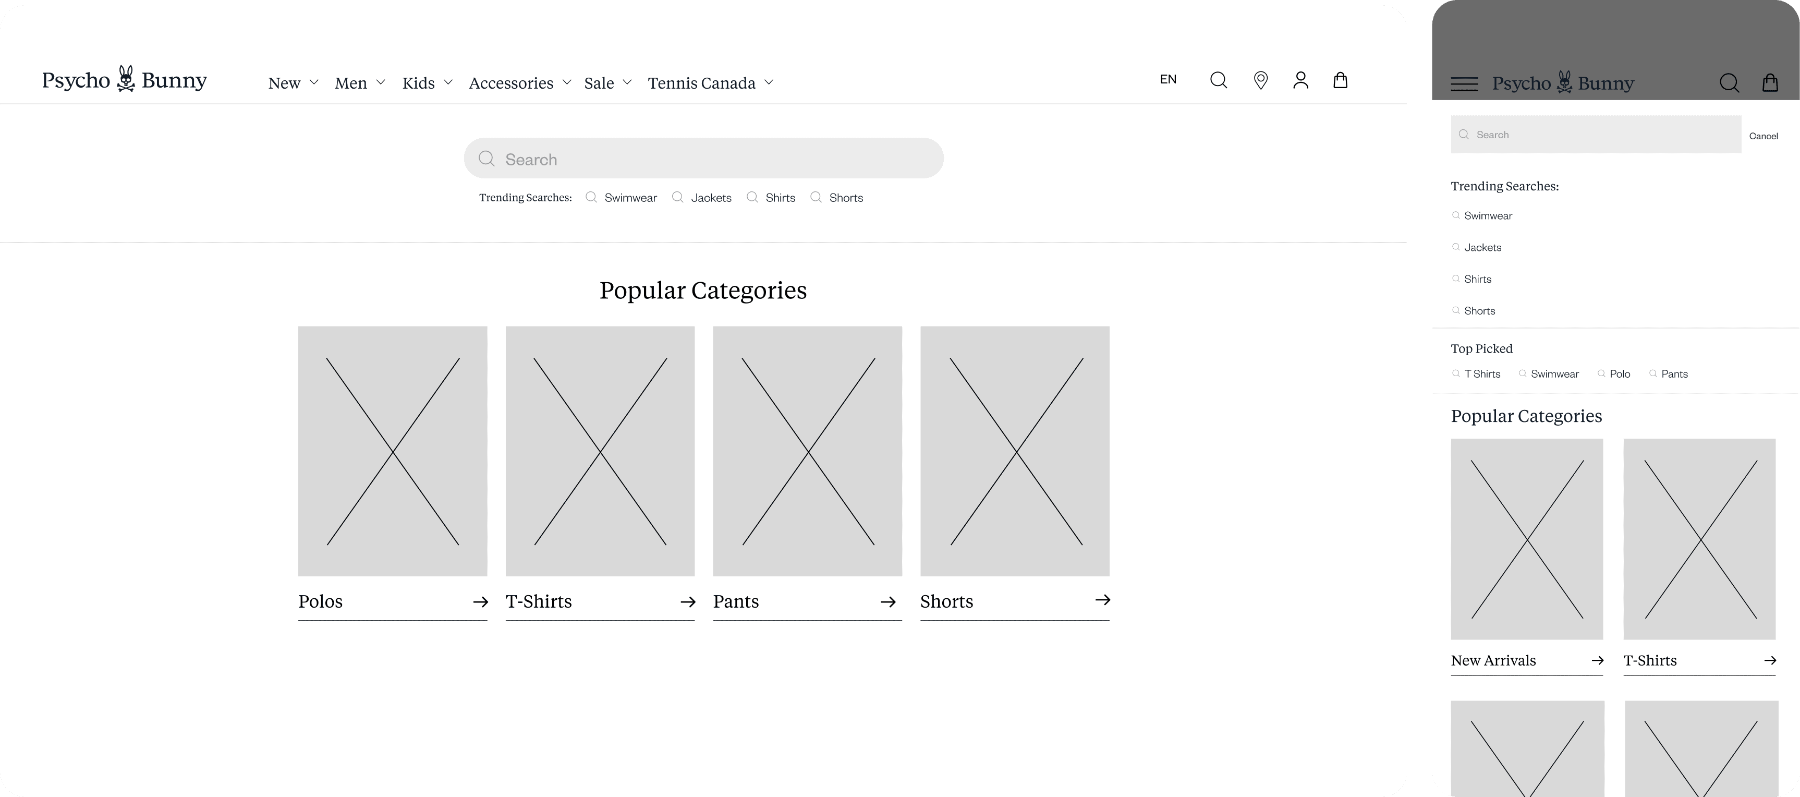Select mobile trending search Shirts
Viewport: 1800px width, 797px height.
tap(1478, 279)
